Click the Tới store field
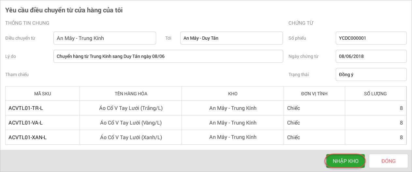Screen dimensions: 412x172 (x=231, y=38)
